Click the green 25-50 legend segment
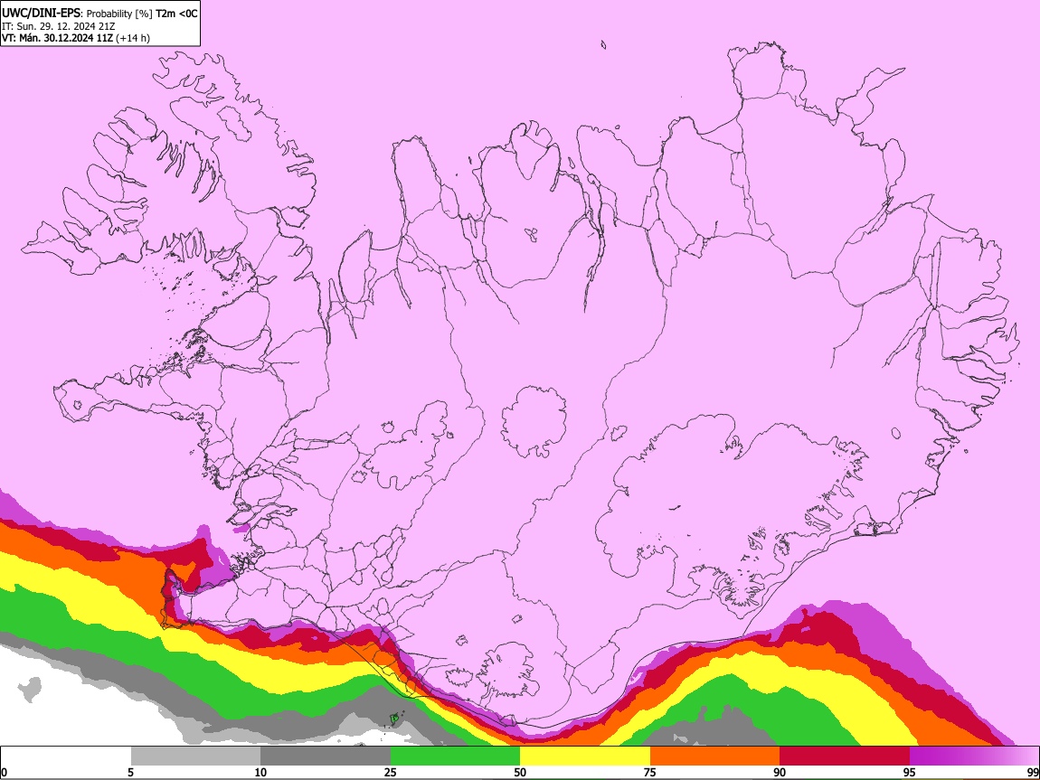 click(455, 757)
